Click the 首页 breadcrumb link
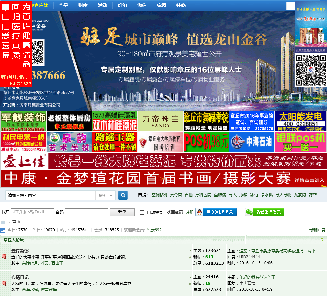327x297 pixels. tap(16, 222)
